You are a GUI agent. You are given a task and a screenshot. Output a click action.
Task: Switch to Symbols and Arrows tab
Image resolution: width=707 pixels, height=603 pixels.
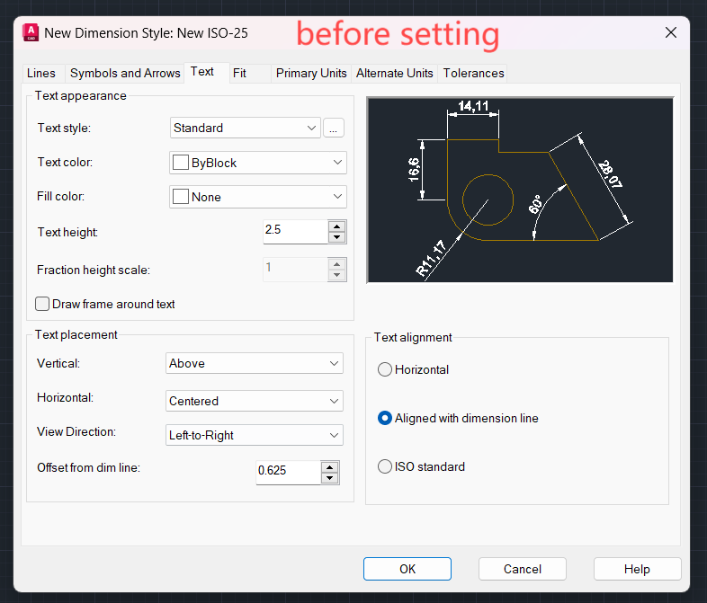click(x=125, y=73)
